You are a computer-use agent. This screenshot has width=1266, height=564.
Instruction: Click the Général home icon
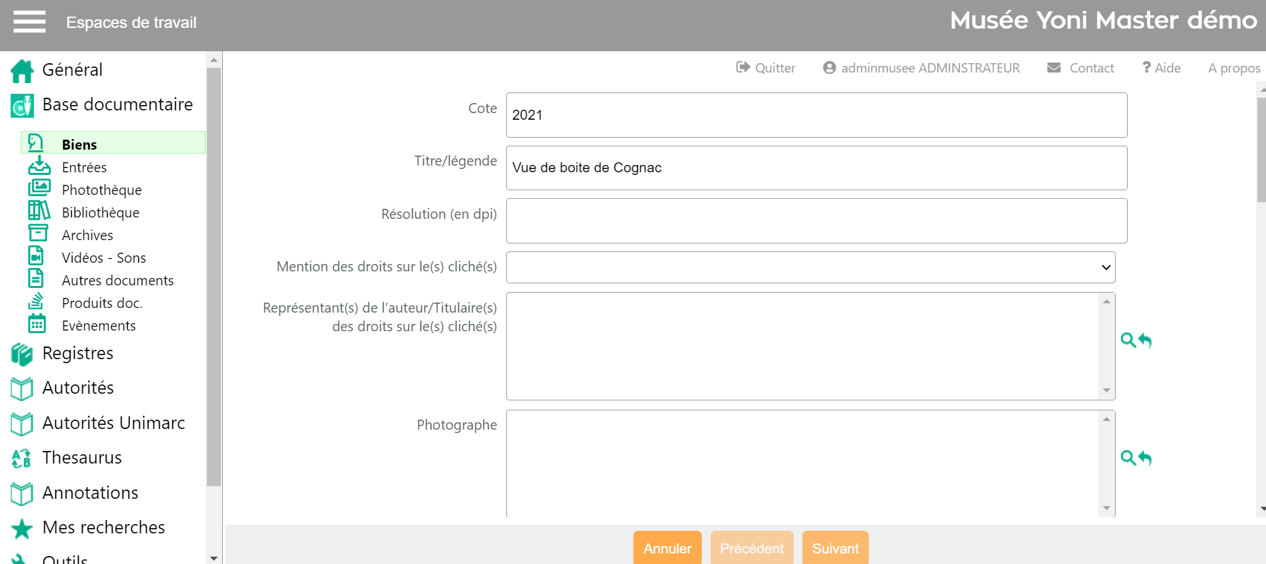coord(22,70)
